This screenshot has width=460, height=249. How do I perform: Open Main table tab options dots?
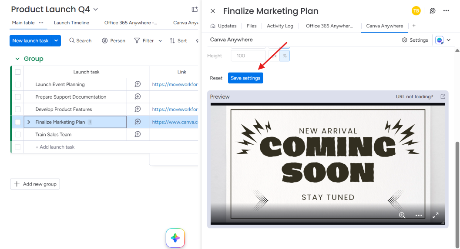[41, 23]
